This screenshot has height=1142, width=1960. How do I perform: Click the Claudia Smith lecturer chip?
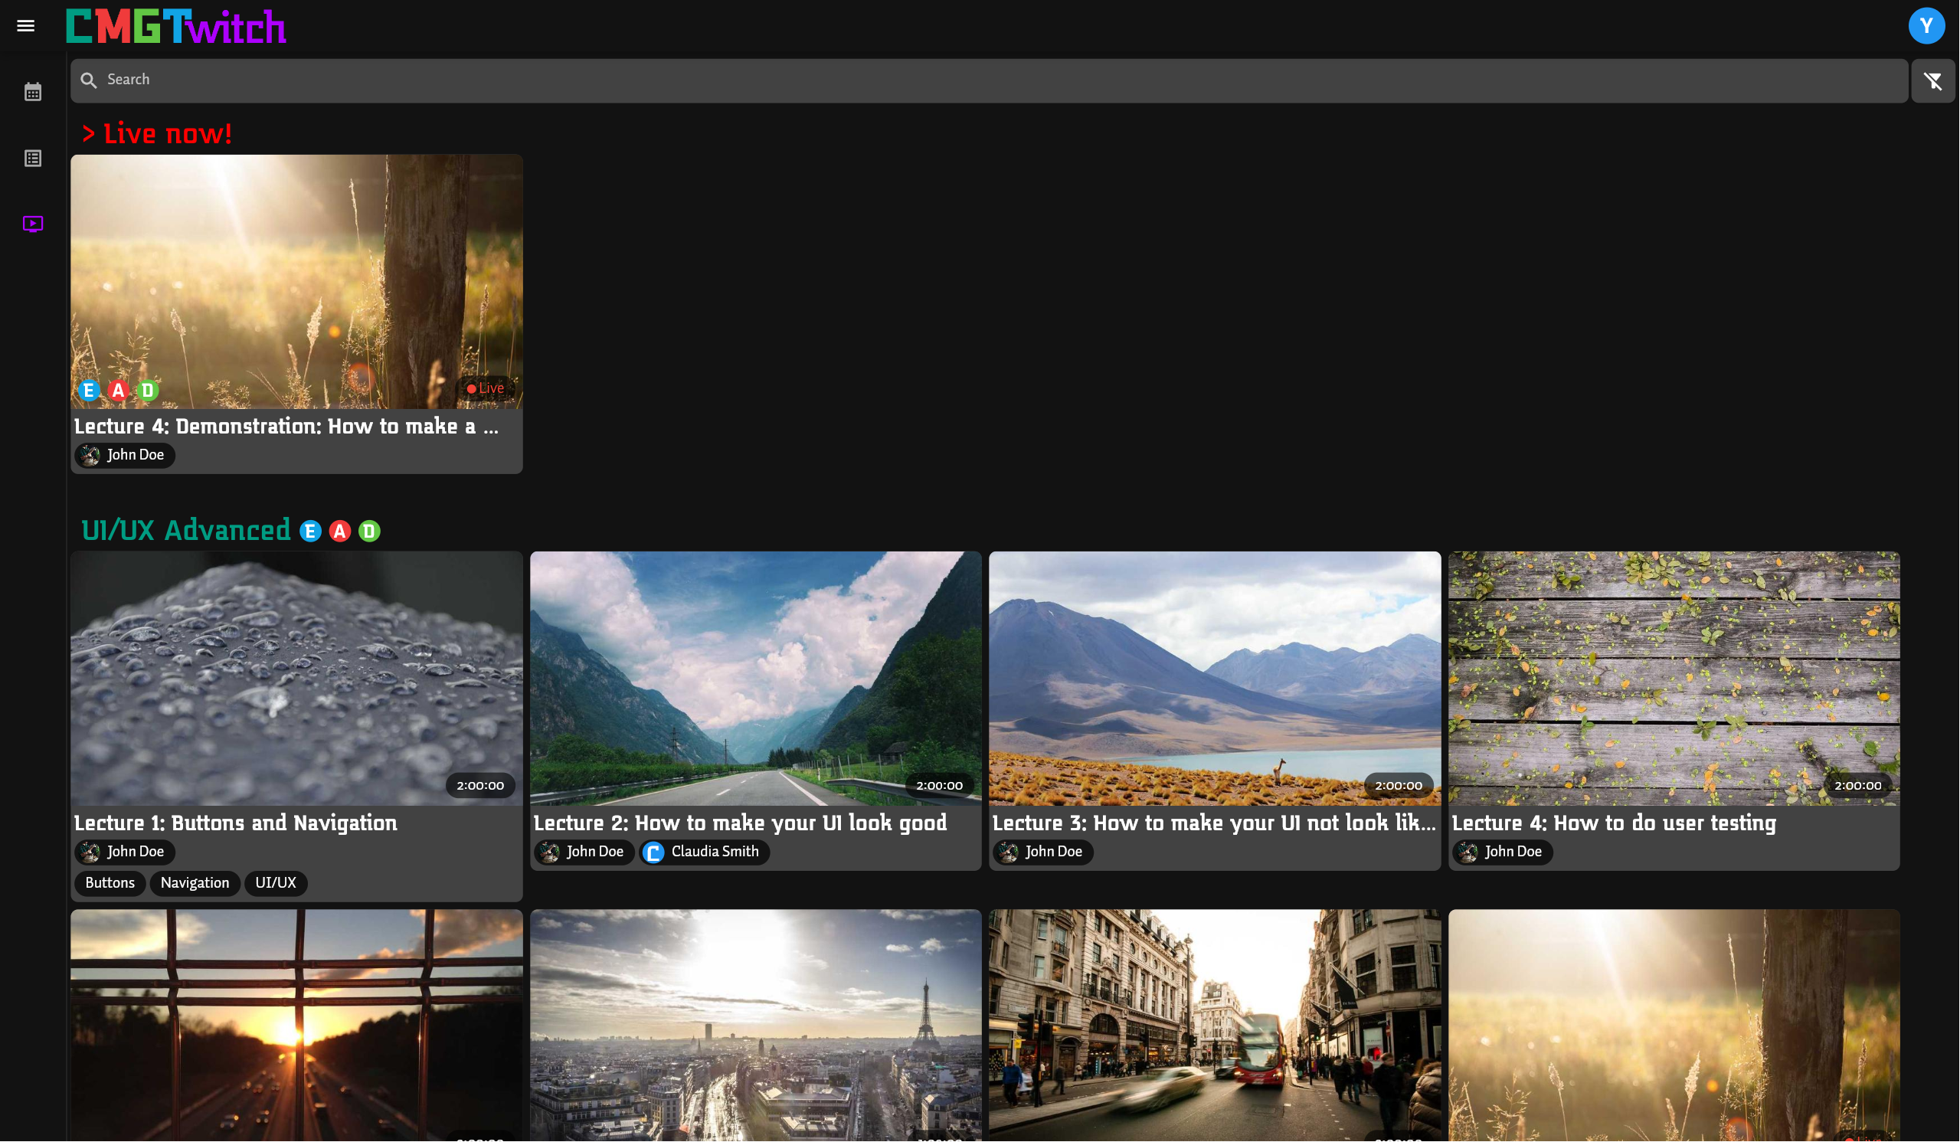705,852
